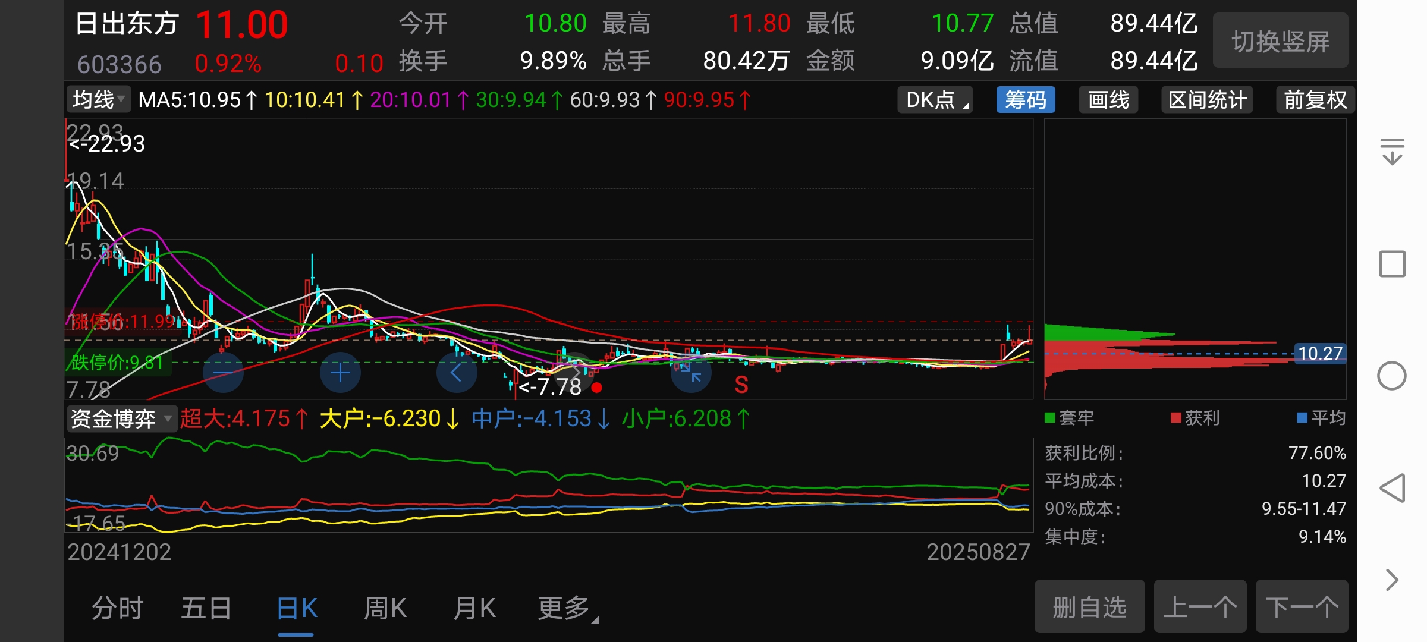Open the 资金博弈 indicator dropdown
The width and height of the screenshot is (1427, 642).
[x=121, y=418]
